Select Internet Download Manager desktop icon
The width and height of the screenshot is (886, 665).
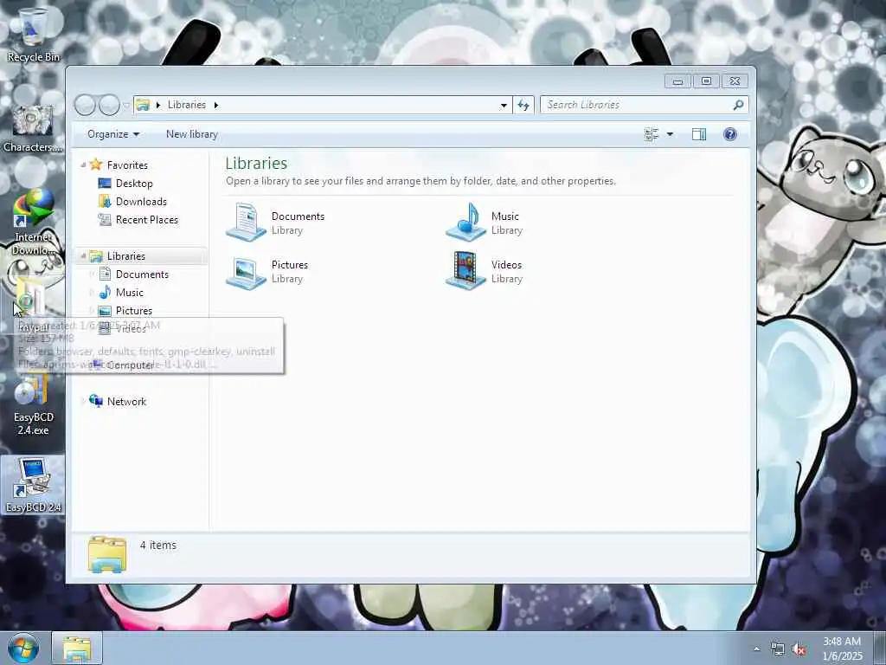(x=33, y=223)
